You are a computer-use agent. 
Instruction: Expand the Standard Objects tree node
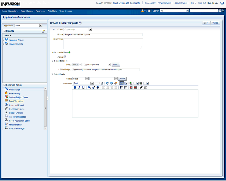tap(4, 40)
